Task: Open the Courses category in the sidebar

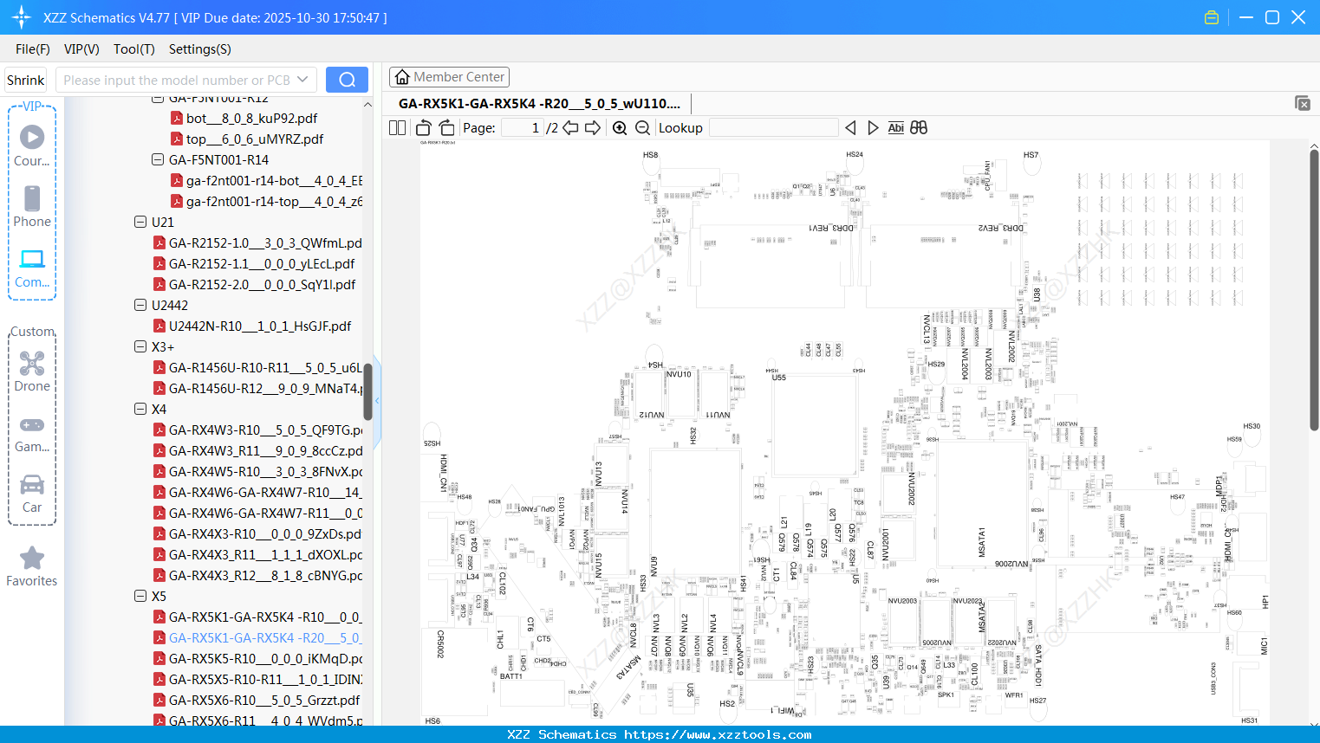Action: point(32,145)
